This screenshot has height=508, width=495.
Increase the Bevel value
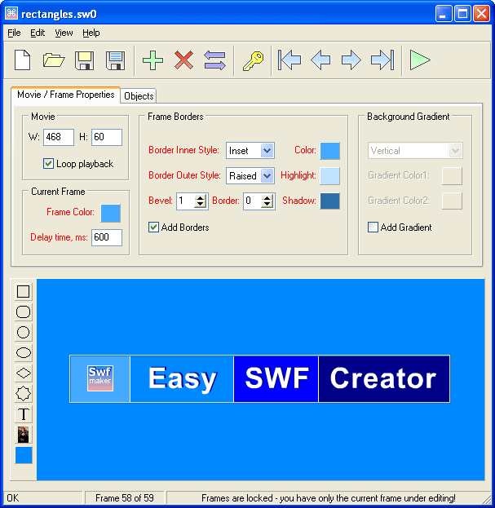[x=201, y=197]
